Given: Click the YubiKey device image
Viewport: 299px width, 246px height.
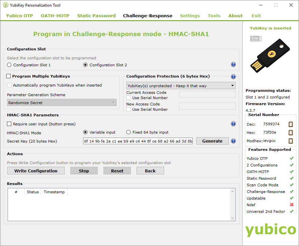Looking at the screenshot, I should [271, 57].
